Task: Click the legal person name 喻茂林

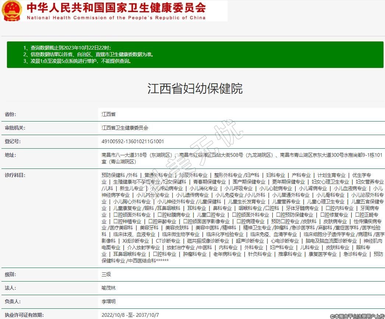Action: click(x=108, y=288)
